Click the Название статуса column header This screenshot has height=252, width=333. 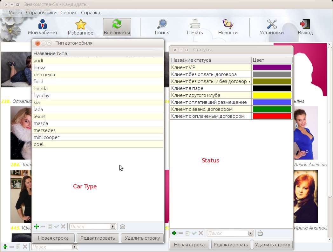pyautogui.click(x=210, y=60)
